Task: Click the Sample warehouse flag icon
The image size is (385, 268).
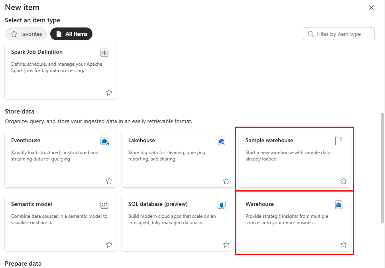Action: point(339,141)
